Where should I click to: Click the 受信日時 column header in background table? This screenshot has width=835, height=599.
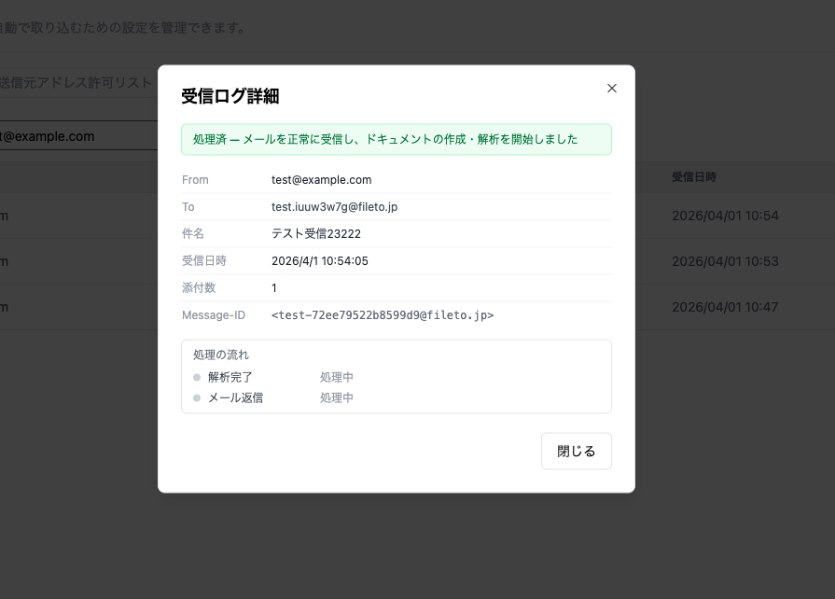tap(694, 176)
